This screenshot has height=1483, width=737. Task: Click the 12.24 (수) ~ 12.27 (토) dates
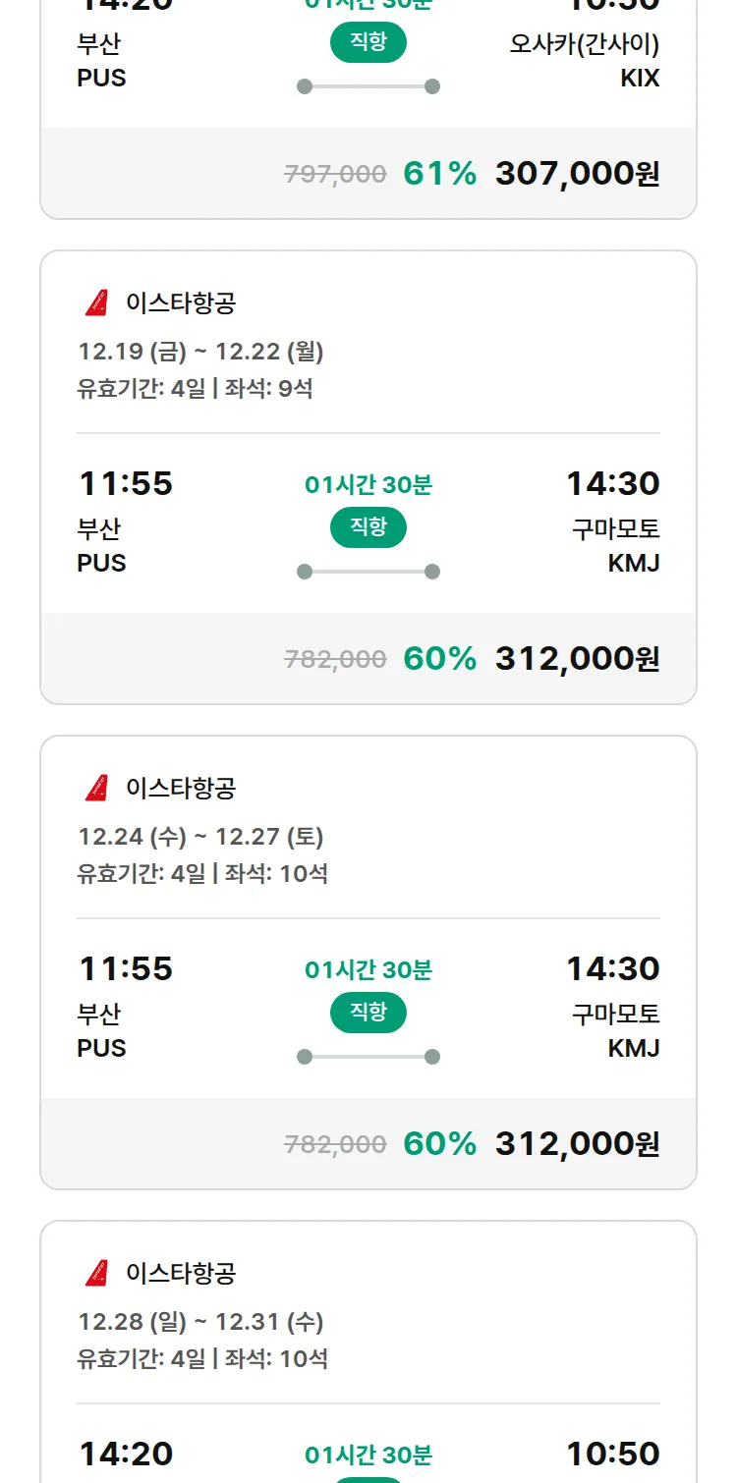[200, 837]
